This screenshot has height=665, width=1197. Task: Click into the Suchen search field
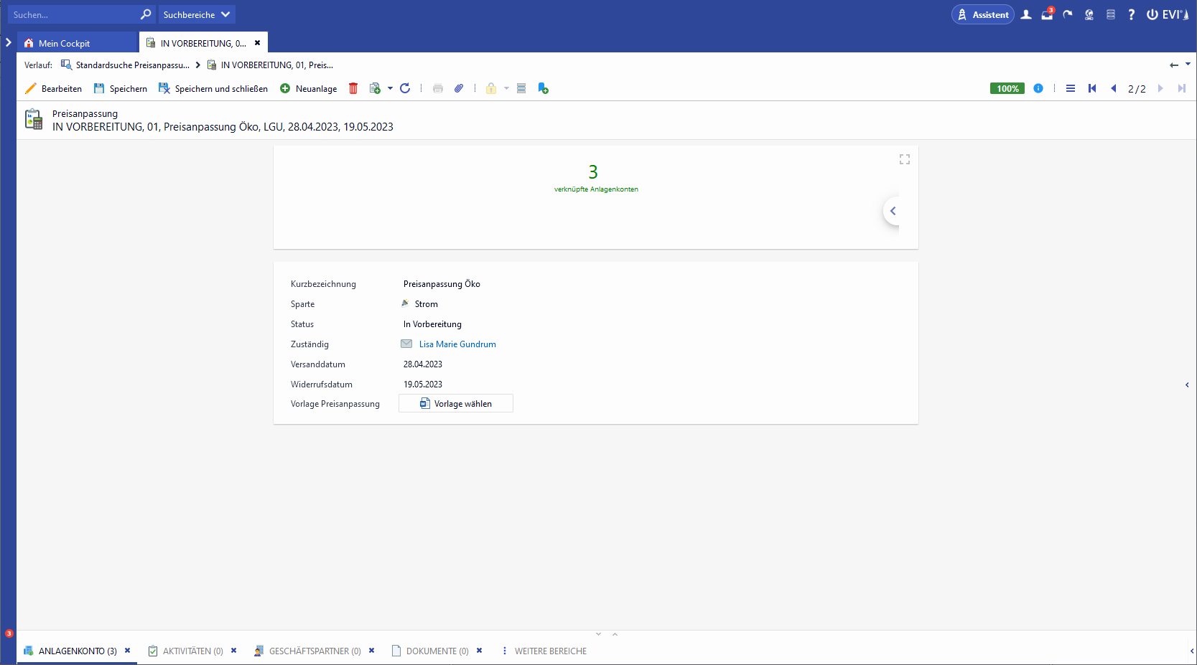tap(72, 14)
